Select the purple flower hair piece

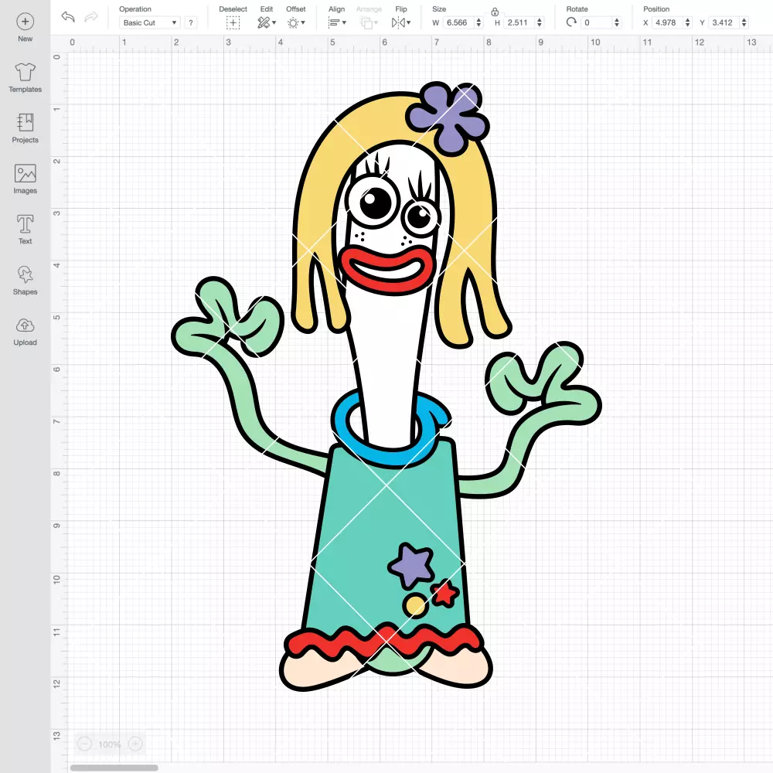tap(448, 118)
